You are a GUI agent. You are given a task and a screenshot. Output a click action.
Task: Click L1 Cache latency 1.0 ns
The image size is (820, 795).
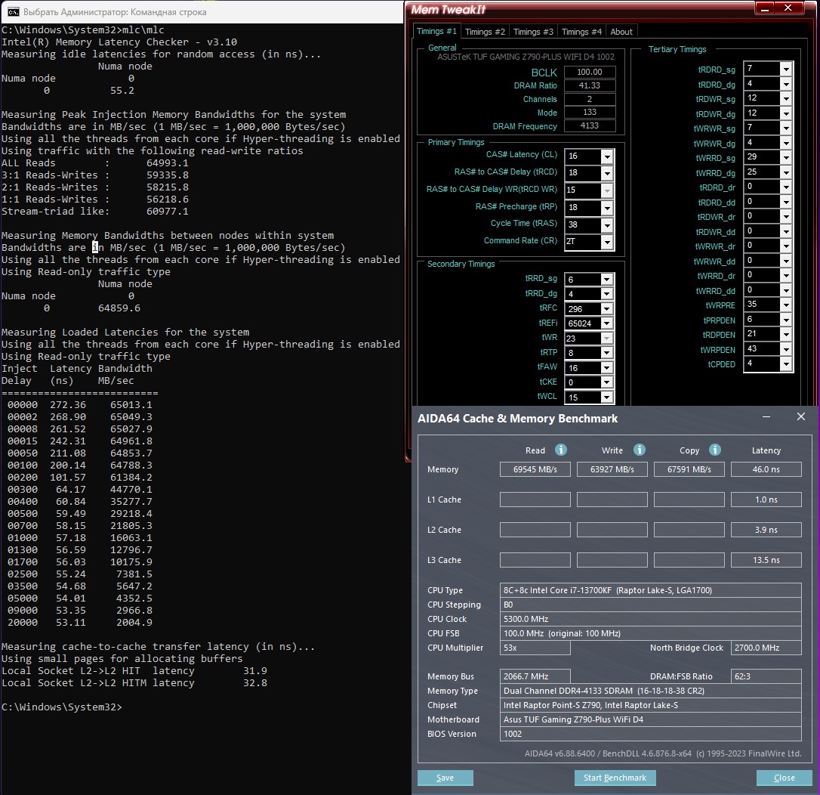tap(766, 500)
